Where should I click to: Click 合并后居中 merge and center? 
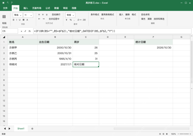pyautogui.click(x=54, y=19)
